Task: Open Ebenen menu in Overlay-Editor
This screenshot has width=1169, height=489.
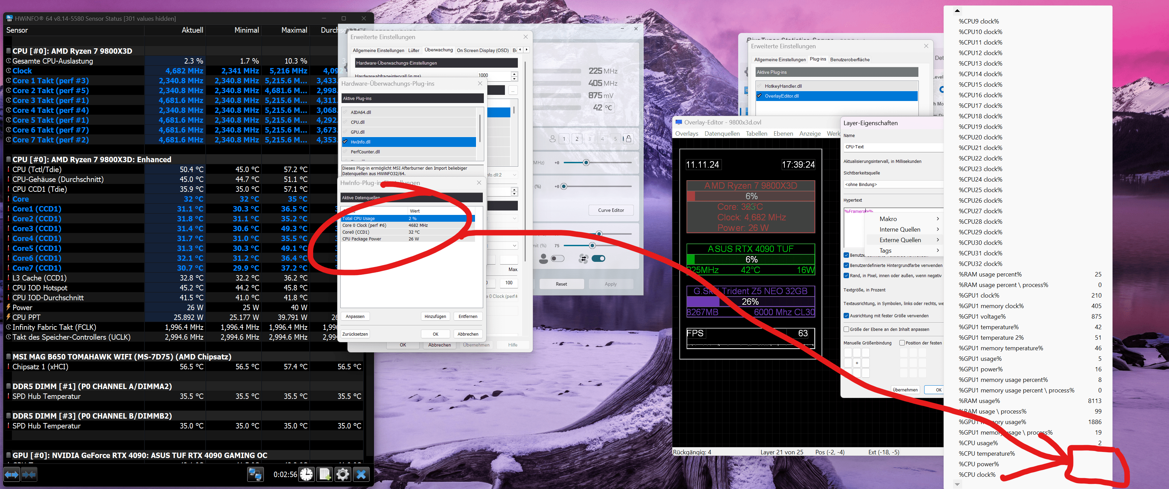Action: click(783, 134)
